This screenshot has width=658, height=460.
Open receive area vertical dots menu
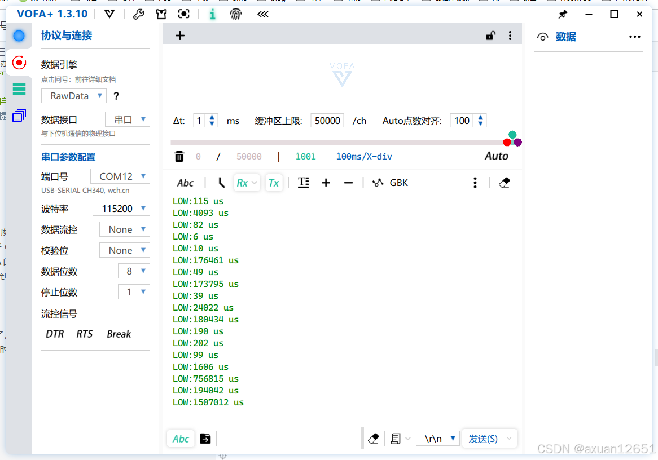pyautogui.click(x=475, y=183)
